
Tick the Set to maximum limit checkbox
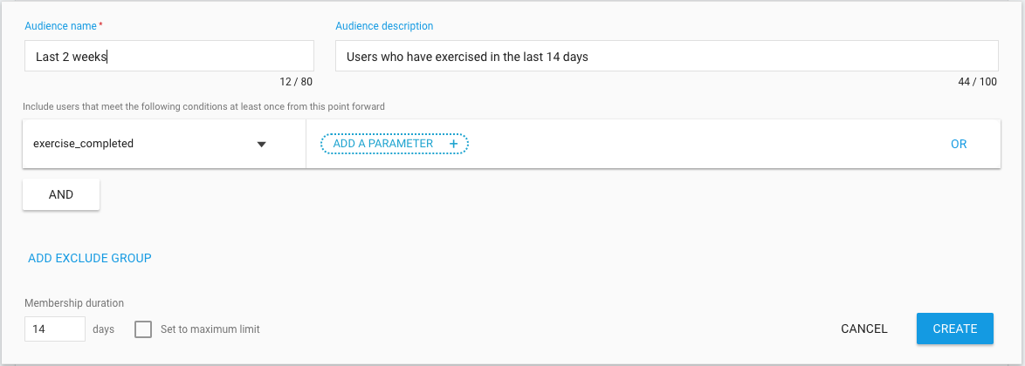(143, 329)
